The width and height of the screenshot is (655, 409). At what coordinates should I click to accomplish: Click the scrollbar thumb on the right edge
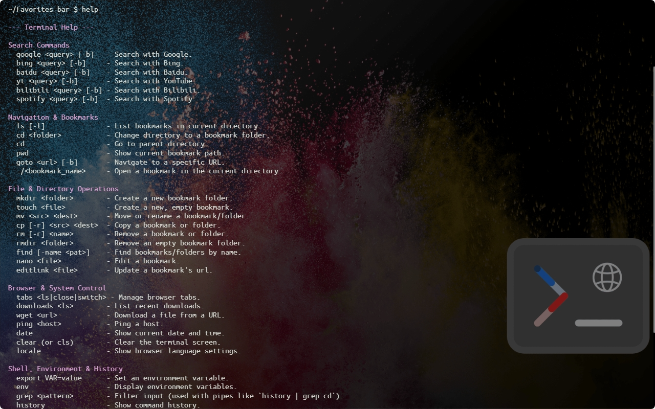653,199
